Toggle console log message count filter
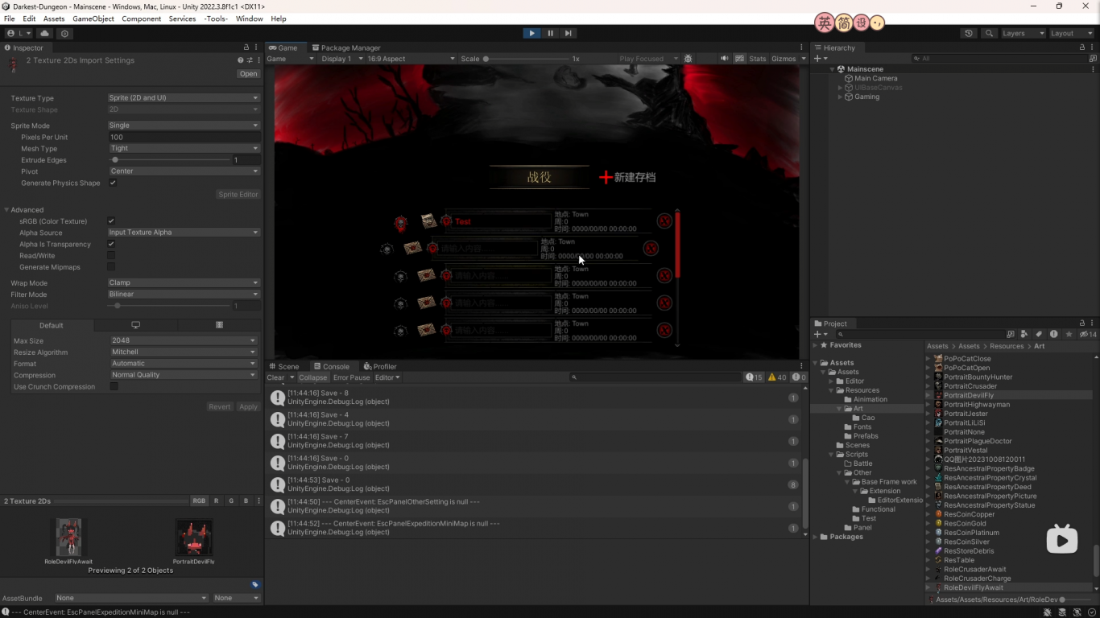Image resolution: width=1100 pixels, height=618 pixels. pos(754,377)
